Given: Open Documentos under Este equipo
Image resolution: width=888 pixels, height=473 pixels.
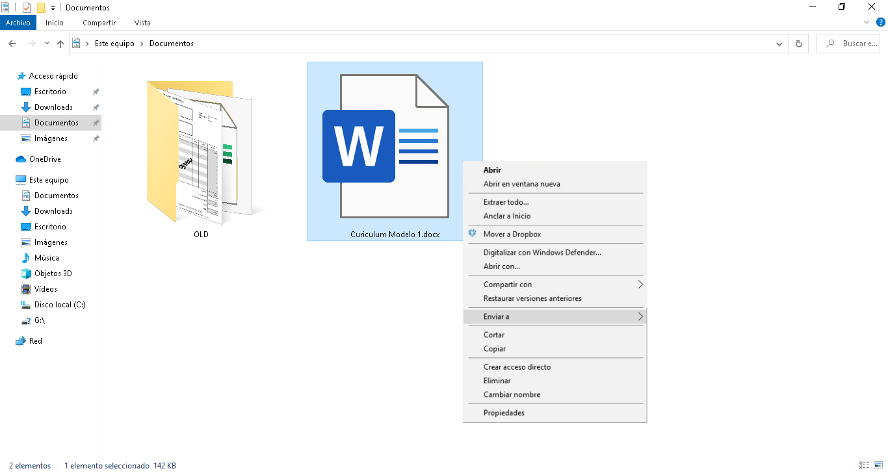Looking at the screenshot, I should (x=56, y=196).
